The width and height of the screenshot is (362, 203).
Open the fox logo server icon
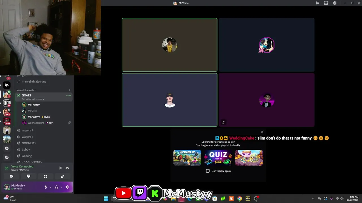click(x=7, y=85)
